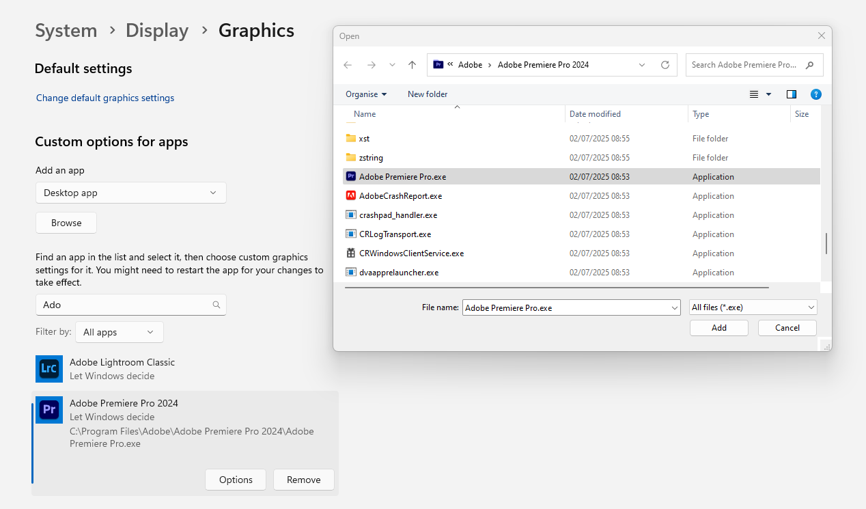Open Options for Adobe Premiere Pro 2024
This screenshot has width=866, height=509.
pyautogui.click(x=236, y=480)
